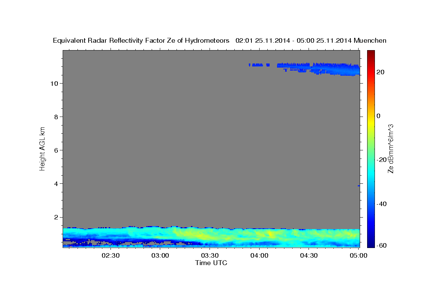Click the colorbar tick value '0'
This screenshot has width=445, height=297.
(x=378, y=116)
